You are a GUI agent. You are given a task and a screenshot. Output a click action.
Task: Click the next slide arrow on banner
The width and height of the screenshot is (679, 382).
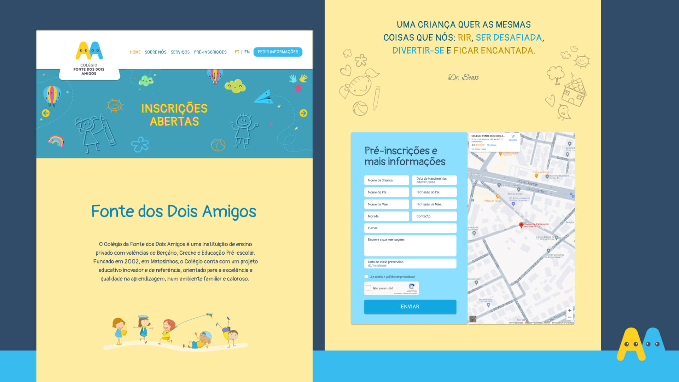303,113
